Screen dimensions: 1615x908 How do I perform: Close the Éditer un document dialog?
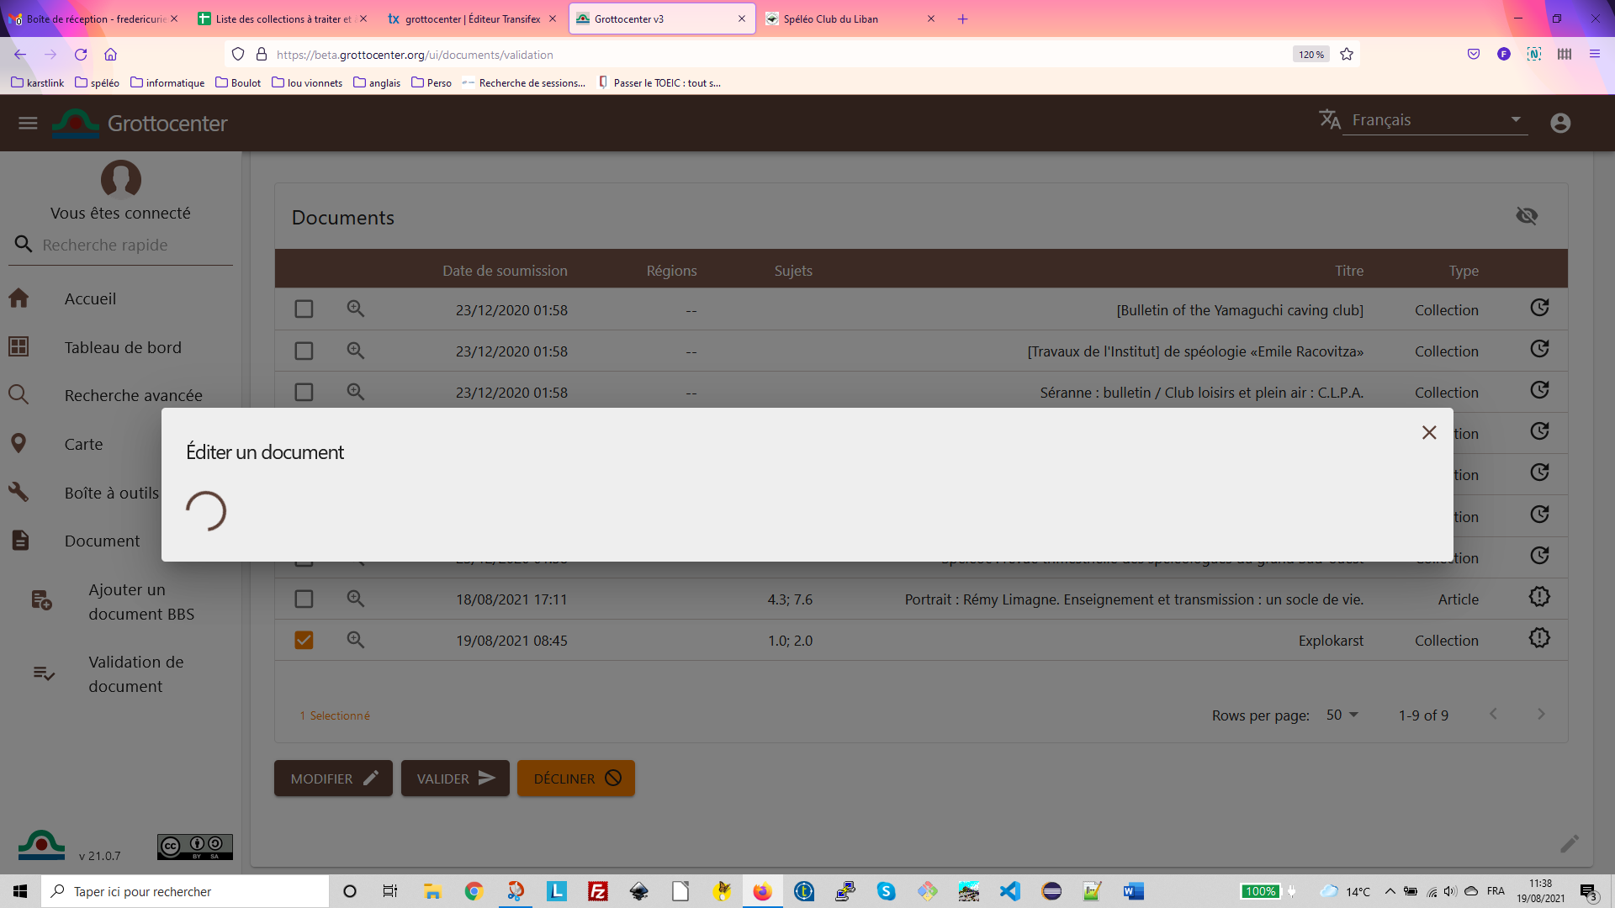[x=1429, y=432]
